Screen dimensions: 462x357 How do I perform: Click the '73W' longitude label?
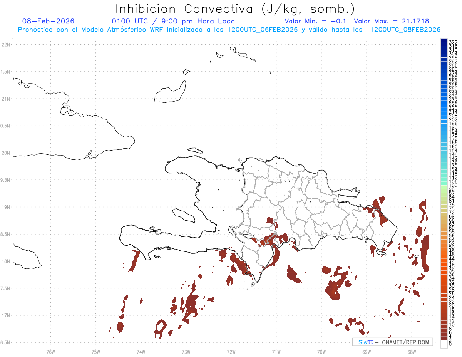click(186, 352)
